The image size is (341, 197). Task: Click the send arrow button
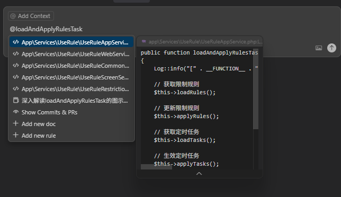(331, 48)
